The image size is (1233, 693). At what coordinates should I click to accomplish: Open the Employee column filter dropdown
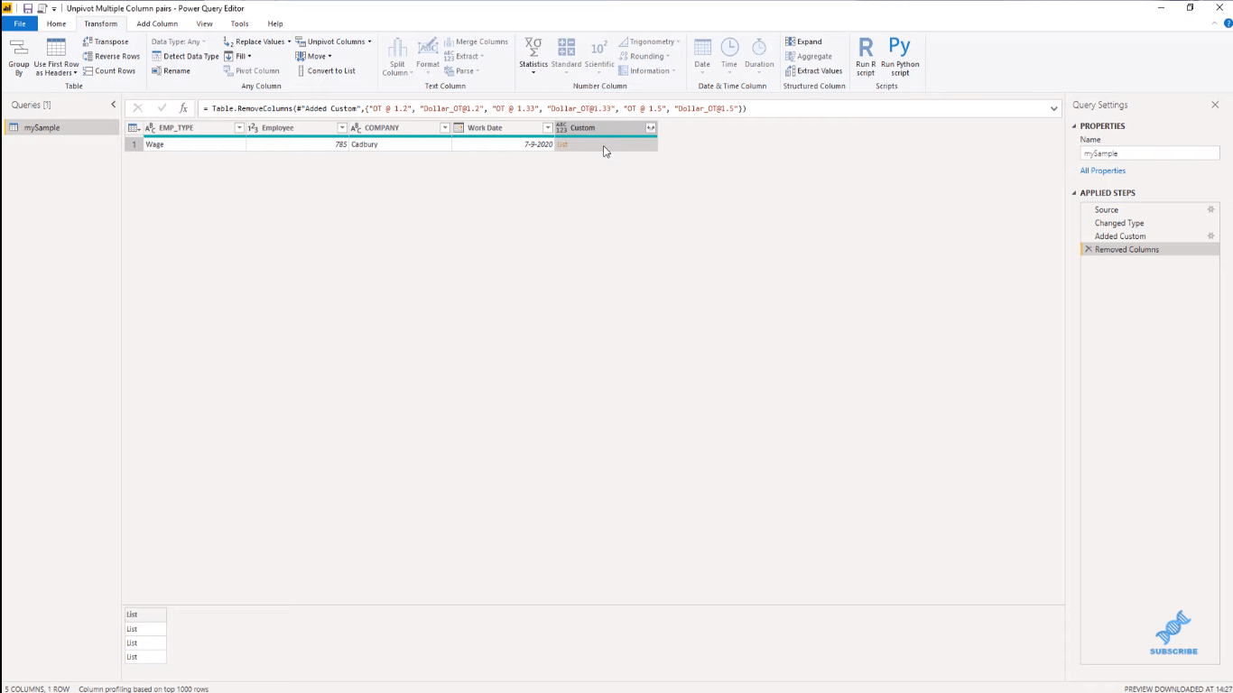342,128
